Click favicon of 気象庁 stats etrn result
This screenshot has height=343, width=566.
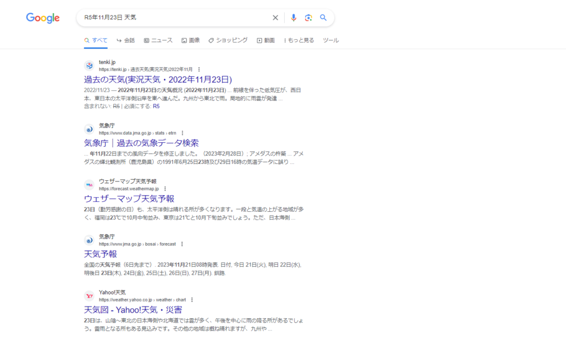tap(89, 130)
